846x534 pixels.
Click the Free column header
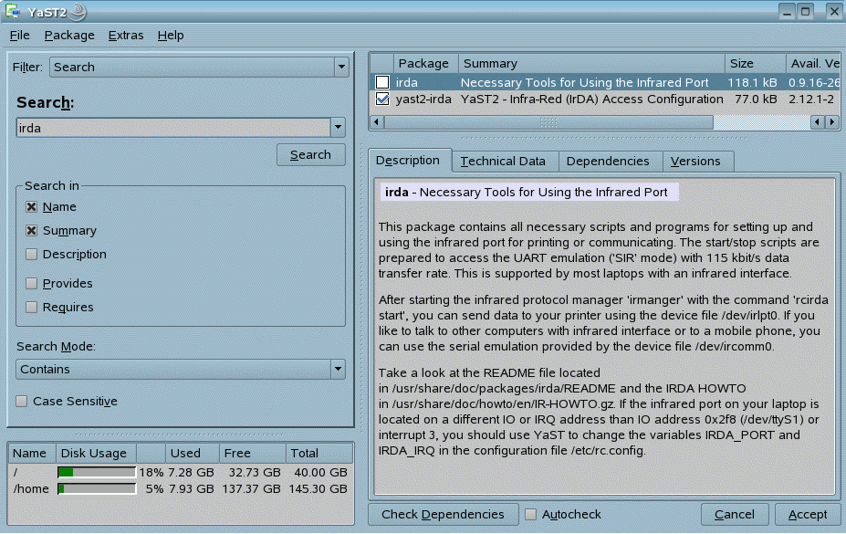pos(252,453)
